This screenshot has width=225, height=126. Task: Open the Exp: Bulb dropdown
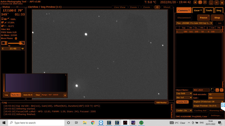coord(184,93)
